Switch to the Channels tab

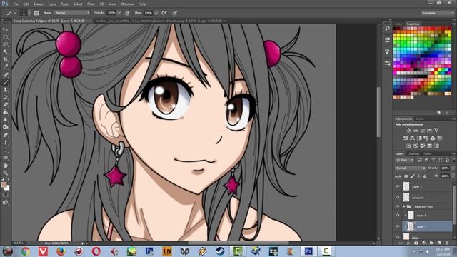[413, 154]
